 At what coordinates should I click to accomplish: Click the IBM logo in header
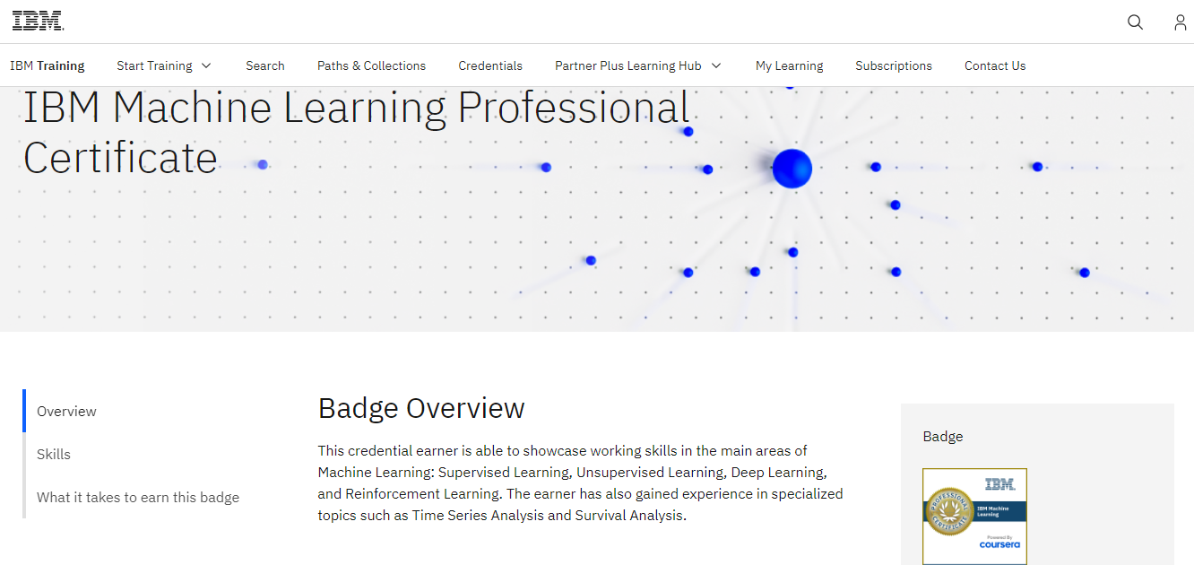(x=38, y=22)
